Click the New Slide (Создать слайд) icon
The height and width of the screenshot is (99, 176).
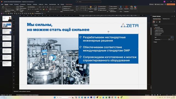18,7
